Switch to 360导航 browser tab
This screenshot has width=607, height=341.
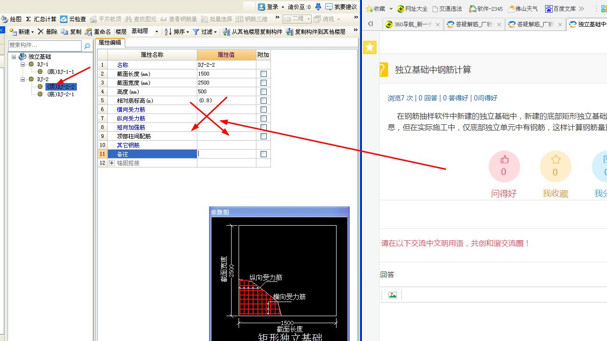(412, 24)
